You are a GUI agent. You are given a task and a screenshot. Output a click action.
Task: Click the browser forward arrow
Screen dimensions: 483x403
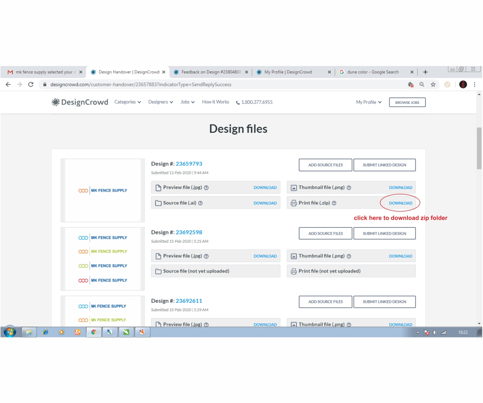pos(19,85)
